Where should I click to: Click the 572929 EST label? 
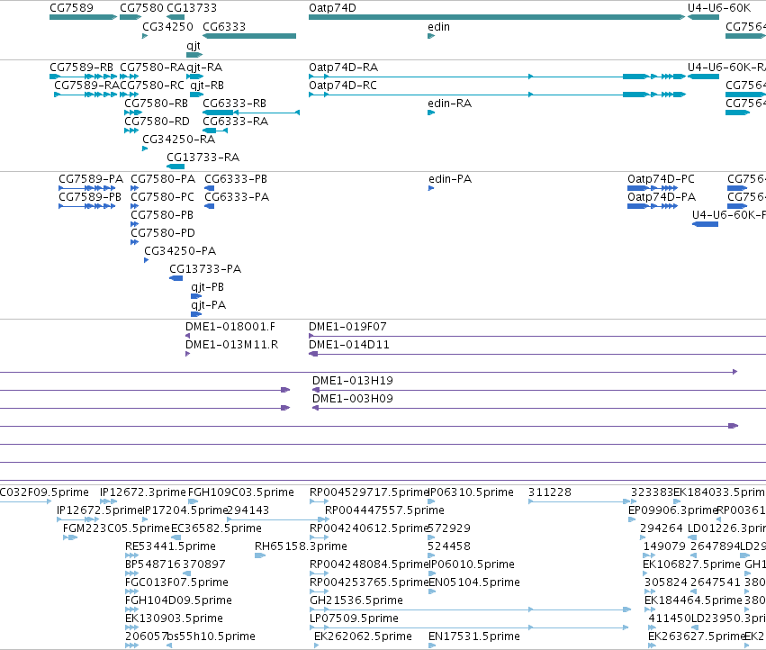pos(448,528)
